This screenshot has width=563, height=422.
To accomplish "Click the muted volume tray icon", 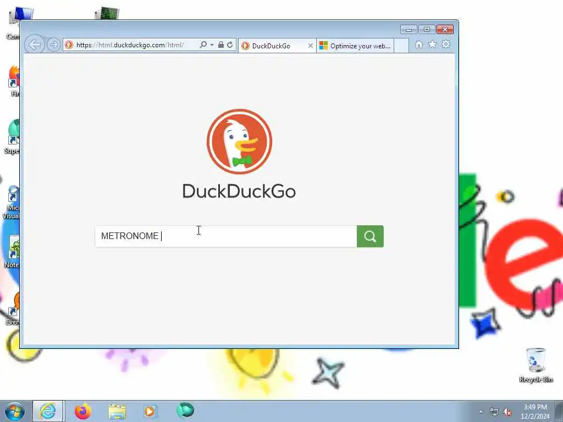I will [507, 412].
